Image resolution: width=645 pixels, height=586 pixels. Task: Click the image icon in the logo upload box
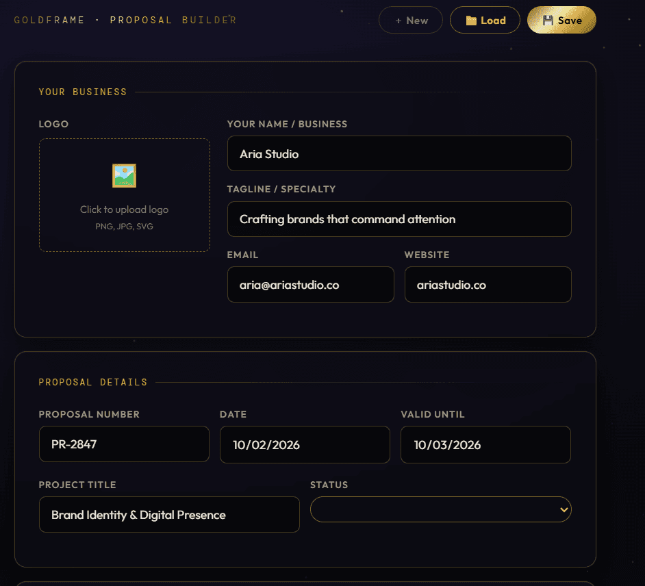pos(124,175)
